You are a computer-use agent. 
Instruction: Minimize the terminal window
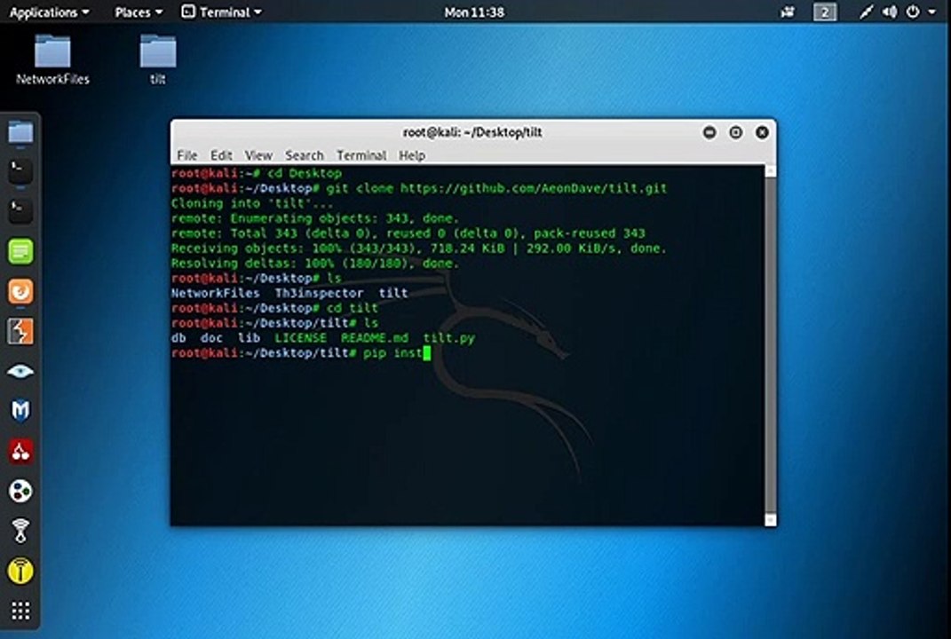(x=709, y=132)
